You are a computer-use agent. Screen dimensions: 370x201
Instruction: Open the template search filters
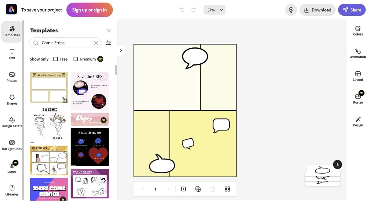pos(108,43)
